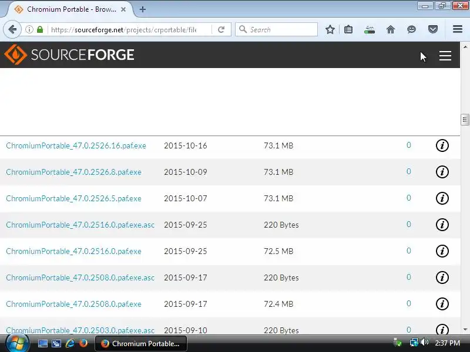Viewport: 470px width, 352px height.
Task: Click the green padlock security icon
Action: (40, 29)
